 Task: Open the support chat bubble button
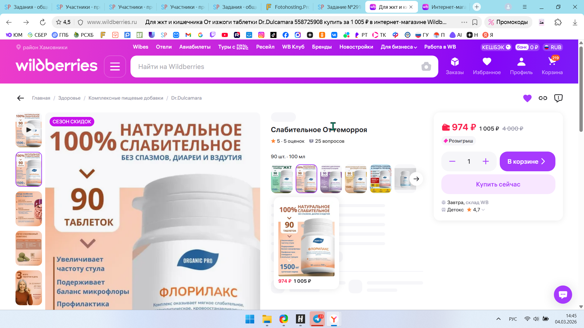tap(563, 294)
